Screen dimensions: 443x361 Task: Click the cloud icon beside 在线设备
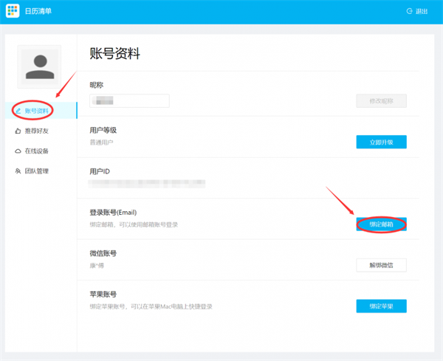click(18, 151)
